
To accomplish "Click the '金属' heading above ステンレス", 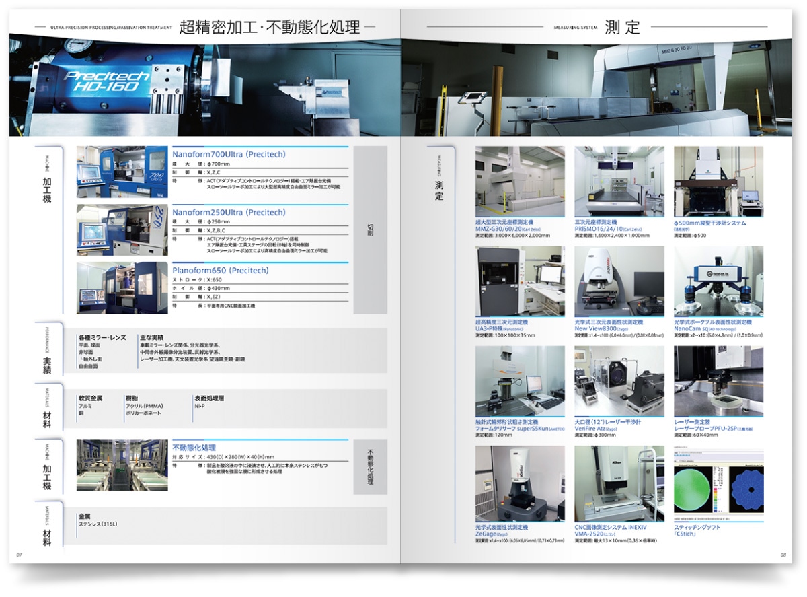I will [x=85, y=515].
